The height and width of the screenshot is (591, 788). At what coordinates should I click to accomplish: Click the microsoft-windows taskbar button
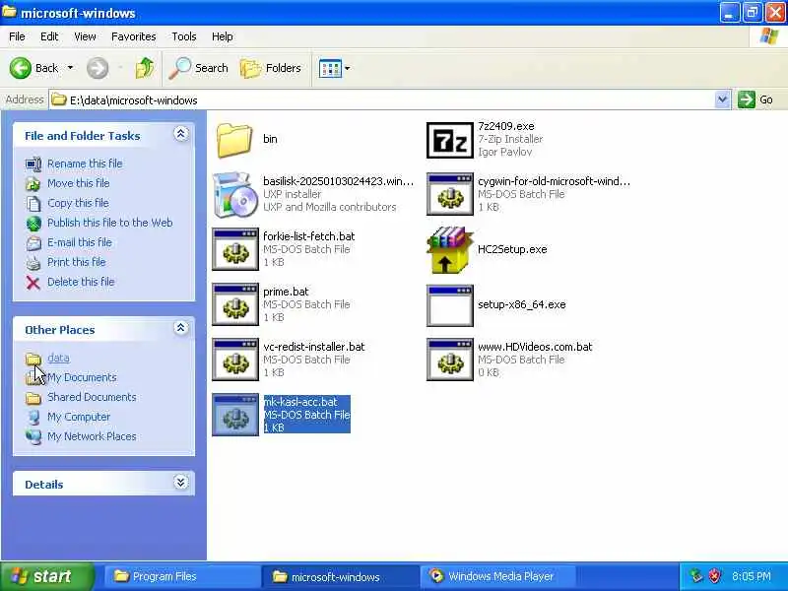pos(340,577)
